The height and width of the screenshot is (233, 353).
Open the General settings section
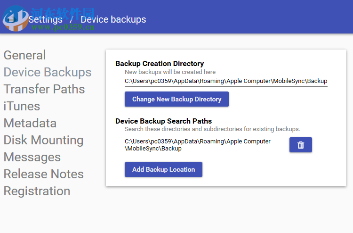click(25, 55)
